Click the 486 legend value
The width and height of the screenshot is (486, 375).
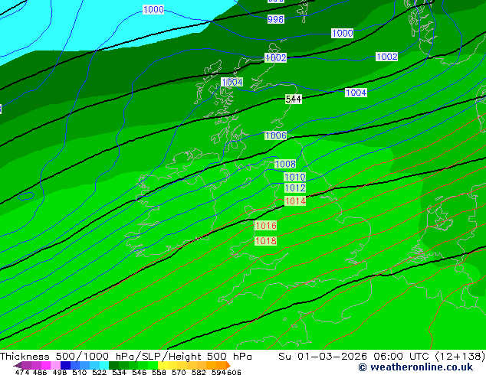point(40,372)
